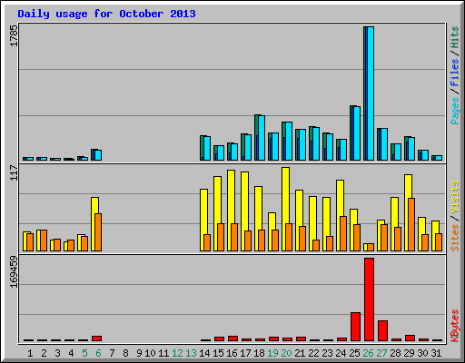Click day 14 on the x-axis
Screen dimensions: 465x363
[204, 353]
